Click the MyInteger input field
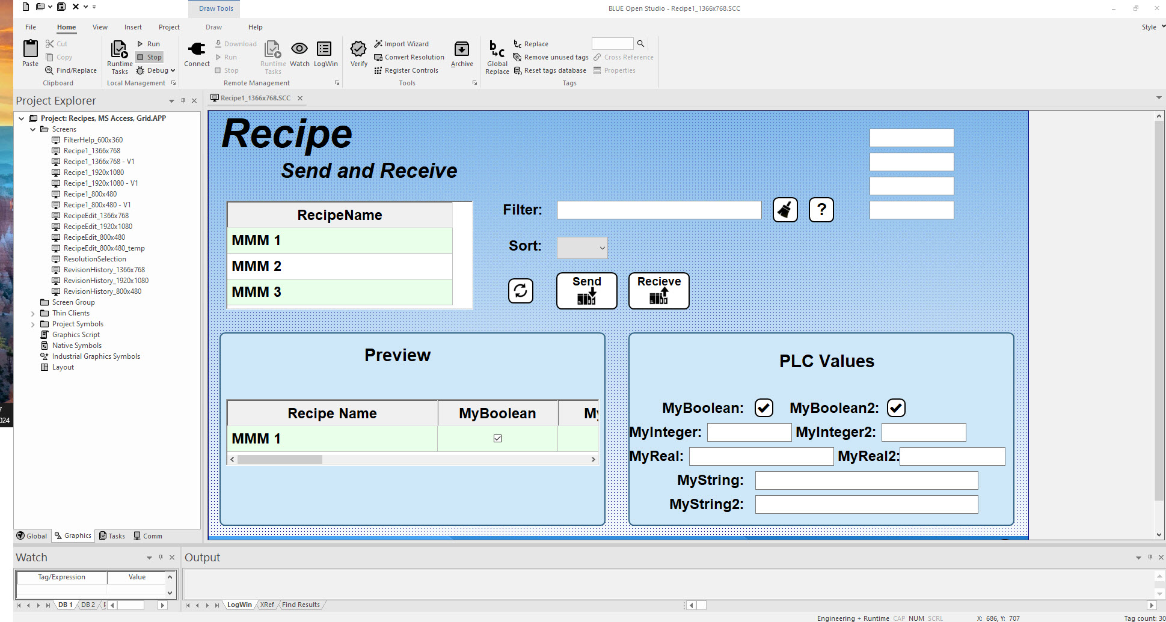 point(749,432)
